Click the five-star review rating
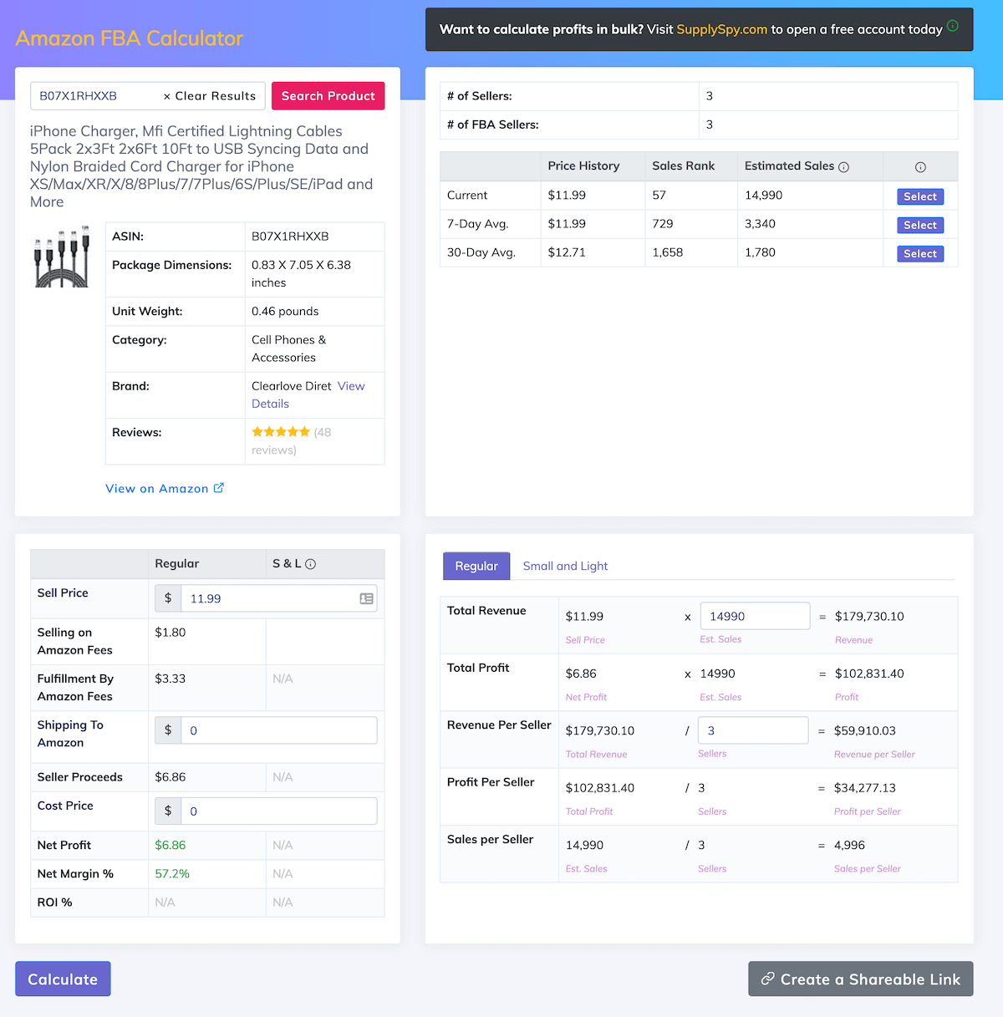 pos(281,432)
